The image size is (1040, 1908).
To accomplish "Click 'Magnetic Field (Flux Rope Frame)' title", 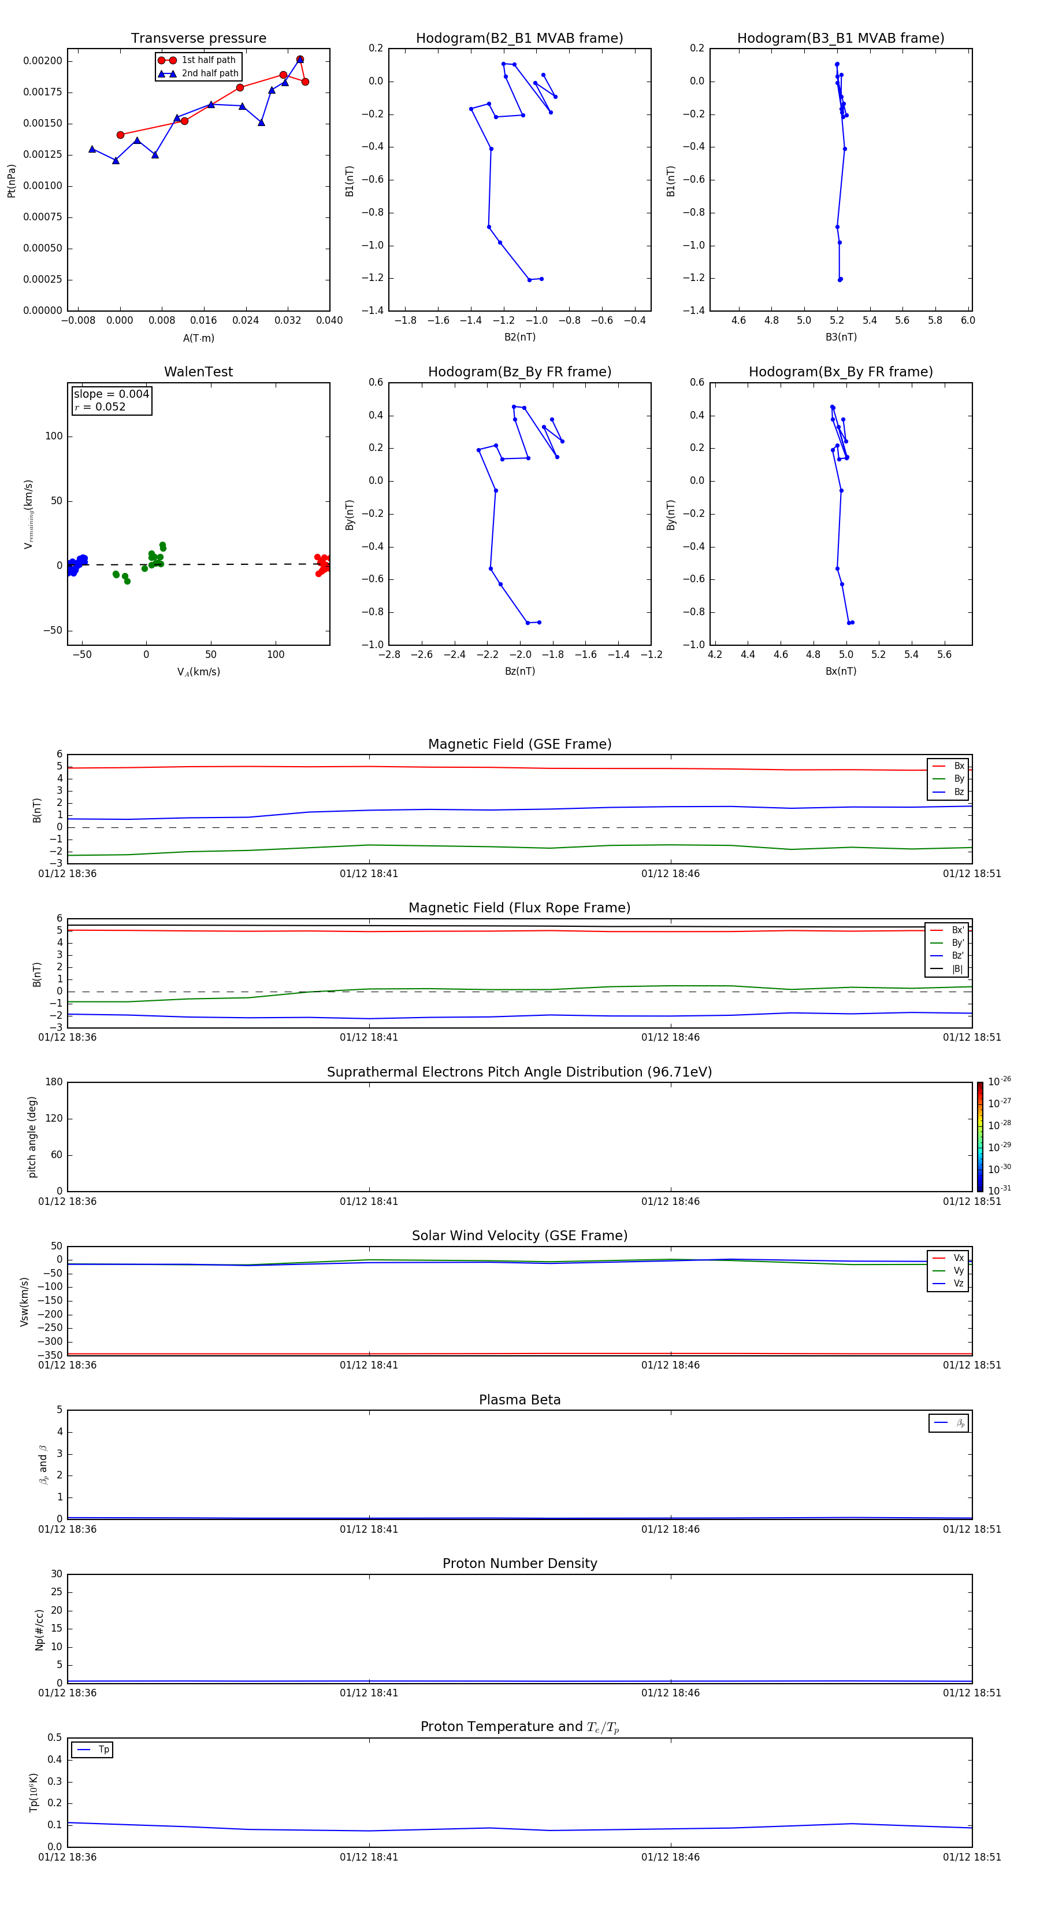I will (519, 908).
